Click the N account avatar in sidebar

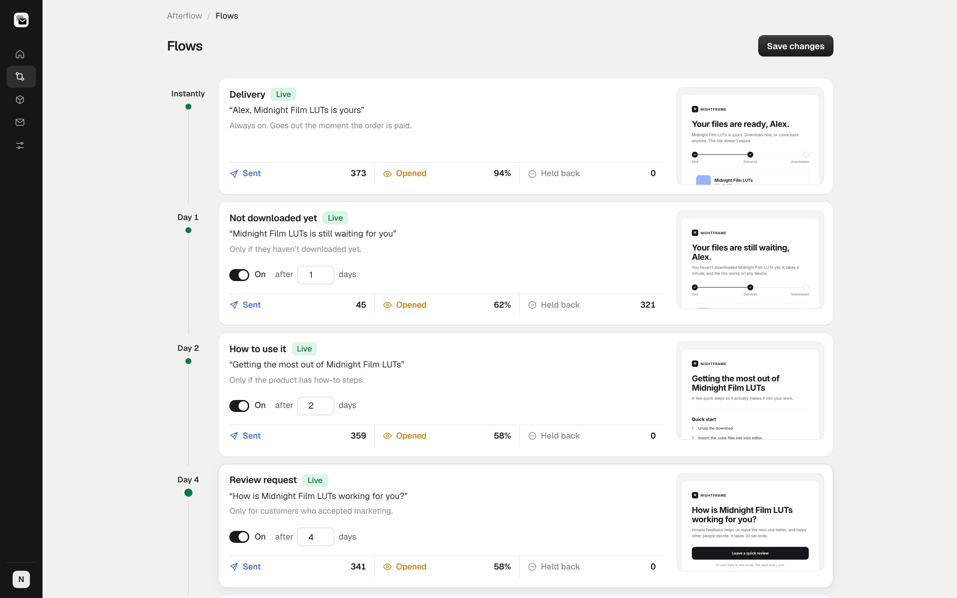(21, 579)
